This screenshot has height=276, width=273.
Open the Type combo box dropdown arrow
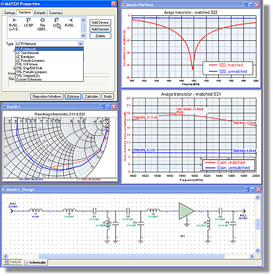point(80,44)
